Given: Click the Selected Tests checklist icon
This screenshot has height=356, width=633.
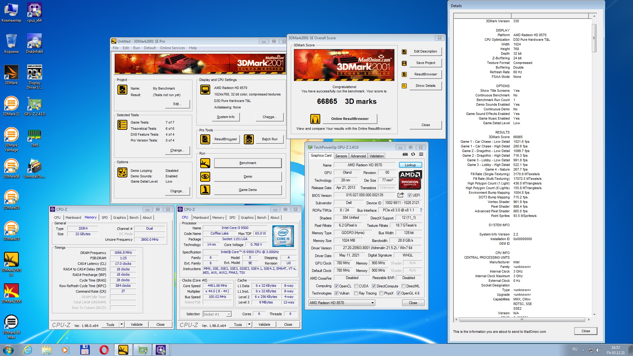Looking at the screenshot, I should (122, 125).
